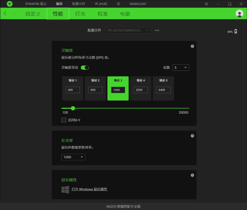
Task: Open the three-dot profile options menu
Action: pyautogui.click(x=157, y=30)
